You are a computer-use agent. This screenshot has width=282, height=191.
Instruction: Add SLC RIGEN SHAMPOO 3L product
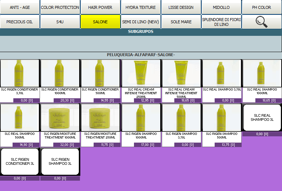[x=60, y=161]
